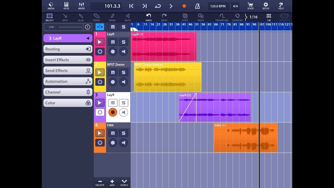The image size is (334, 188).
Task: Open the 1/8 grid setting
Action: tap(269, 17)
